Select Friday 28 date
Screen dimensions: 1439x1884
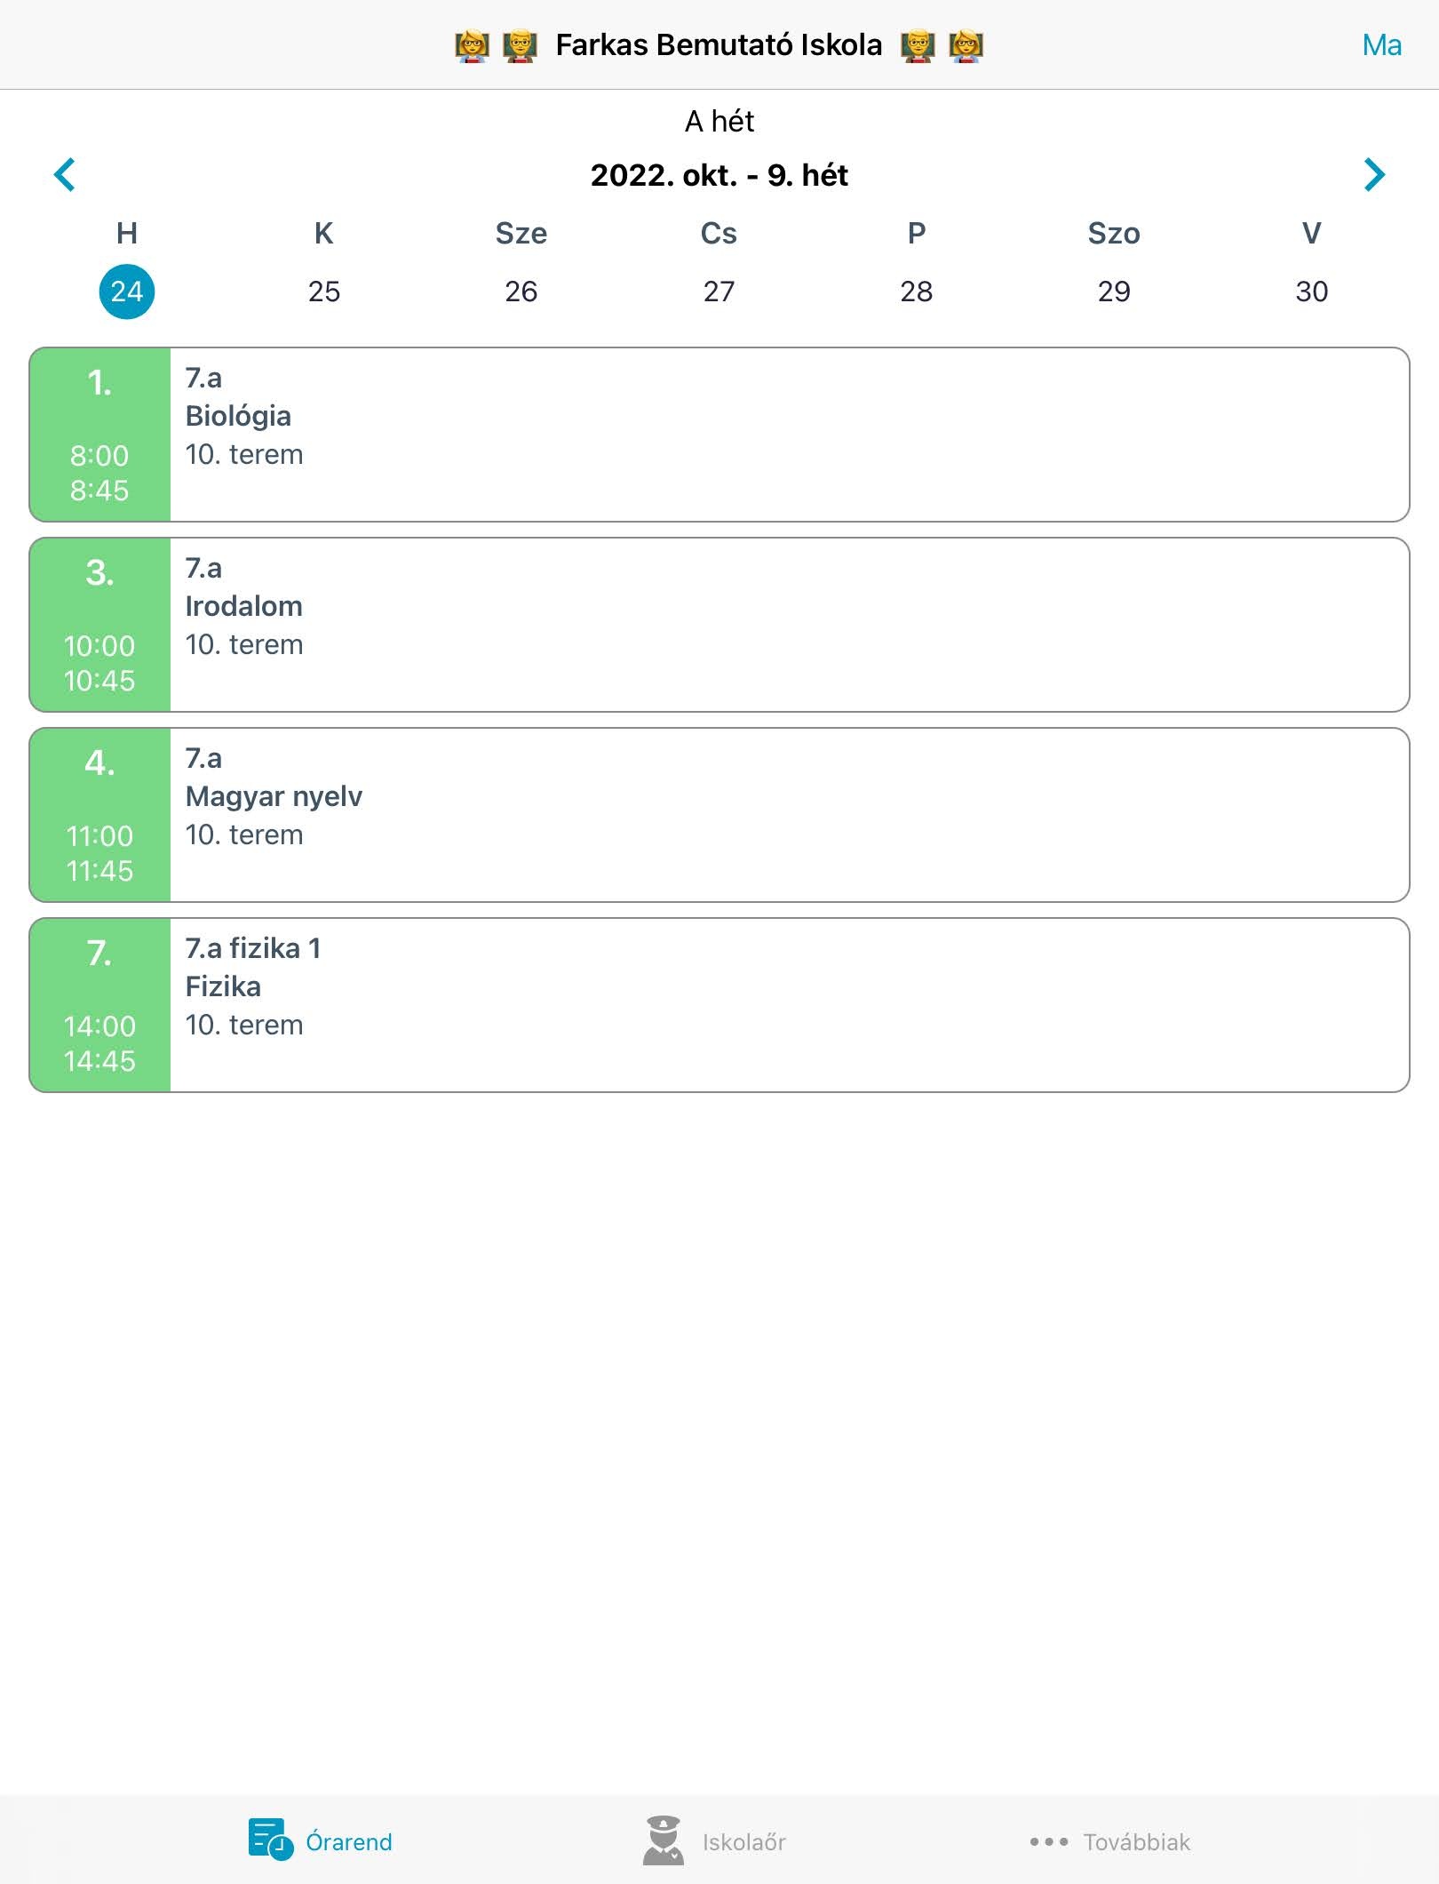click(917, 291)
